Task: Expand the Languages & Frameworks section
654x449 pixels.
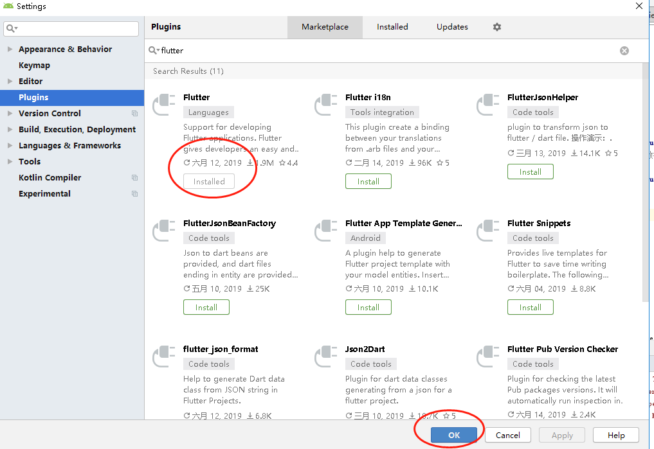Action: click(x=10, y=145)
